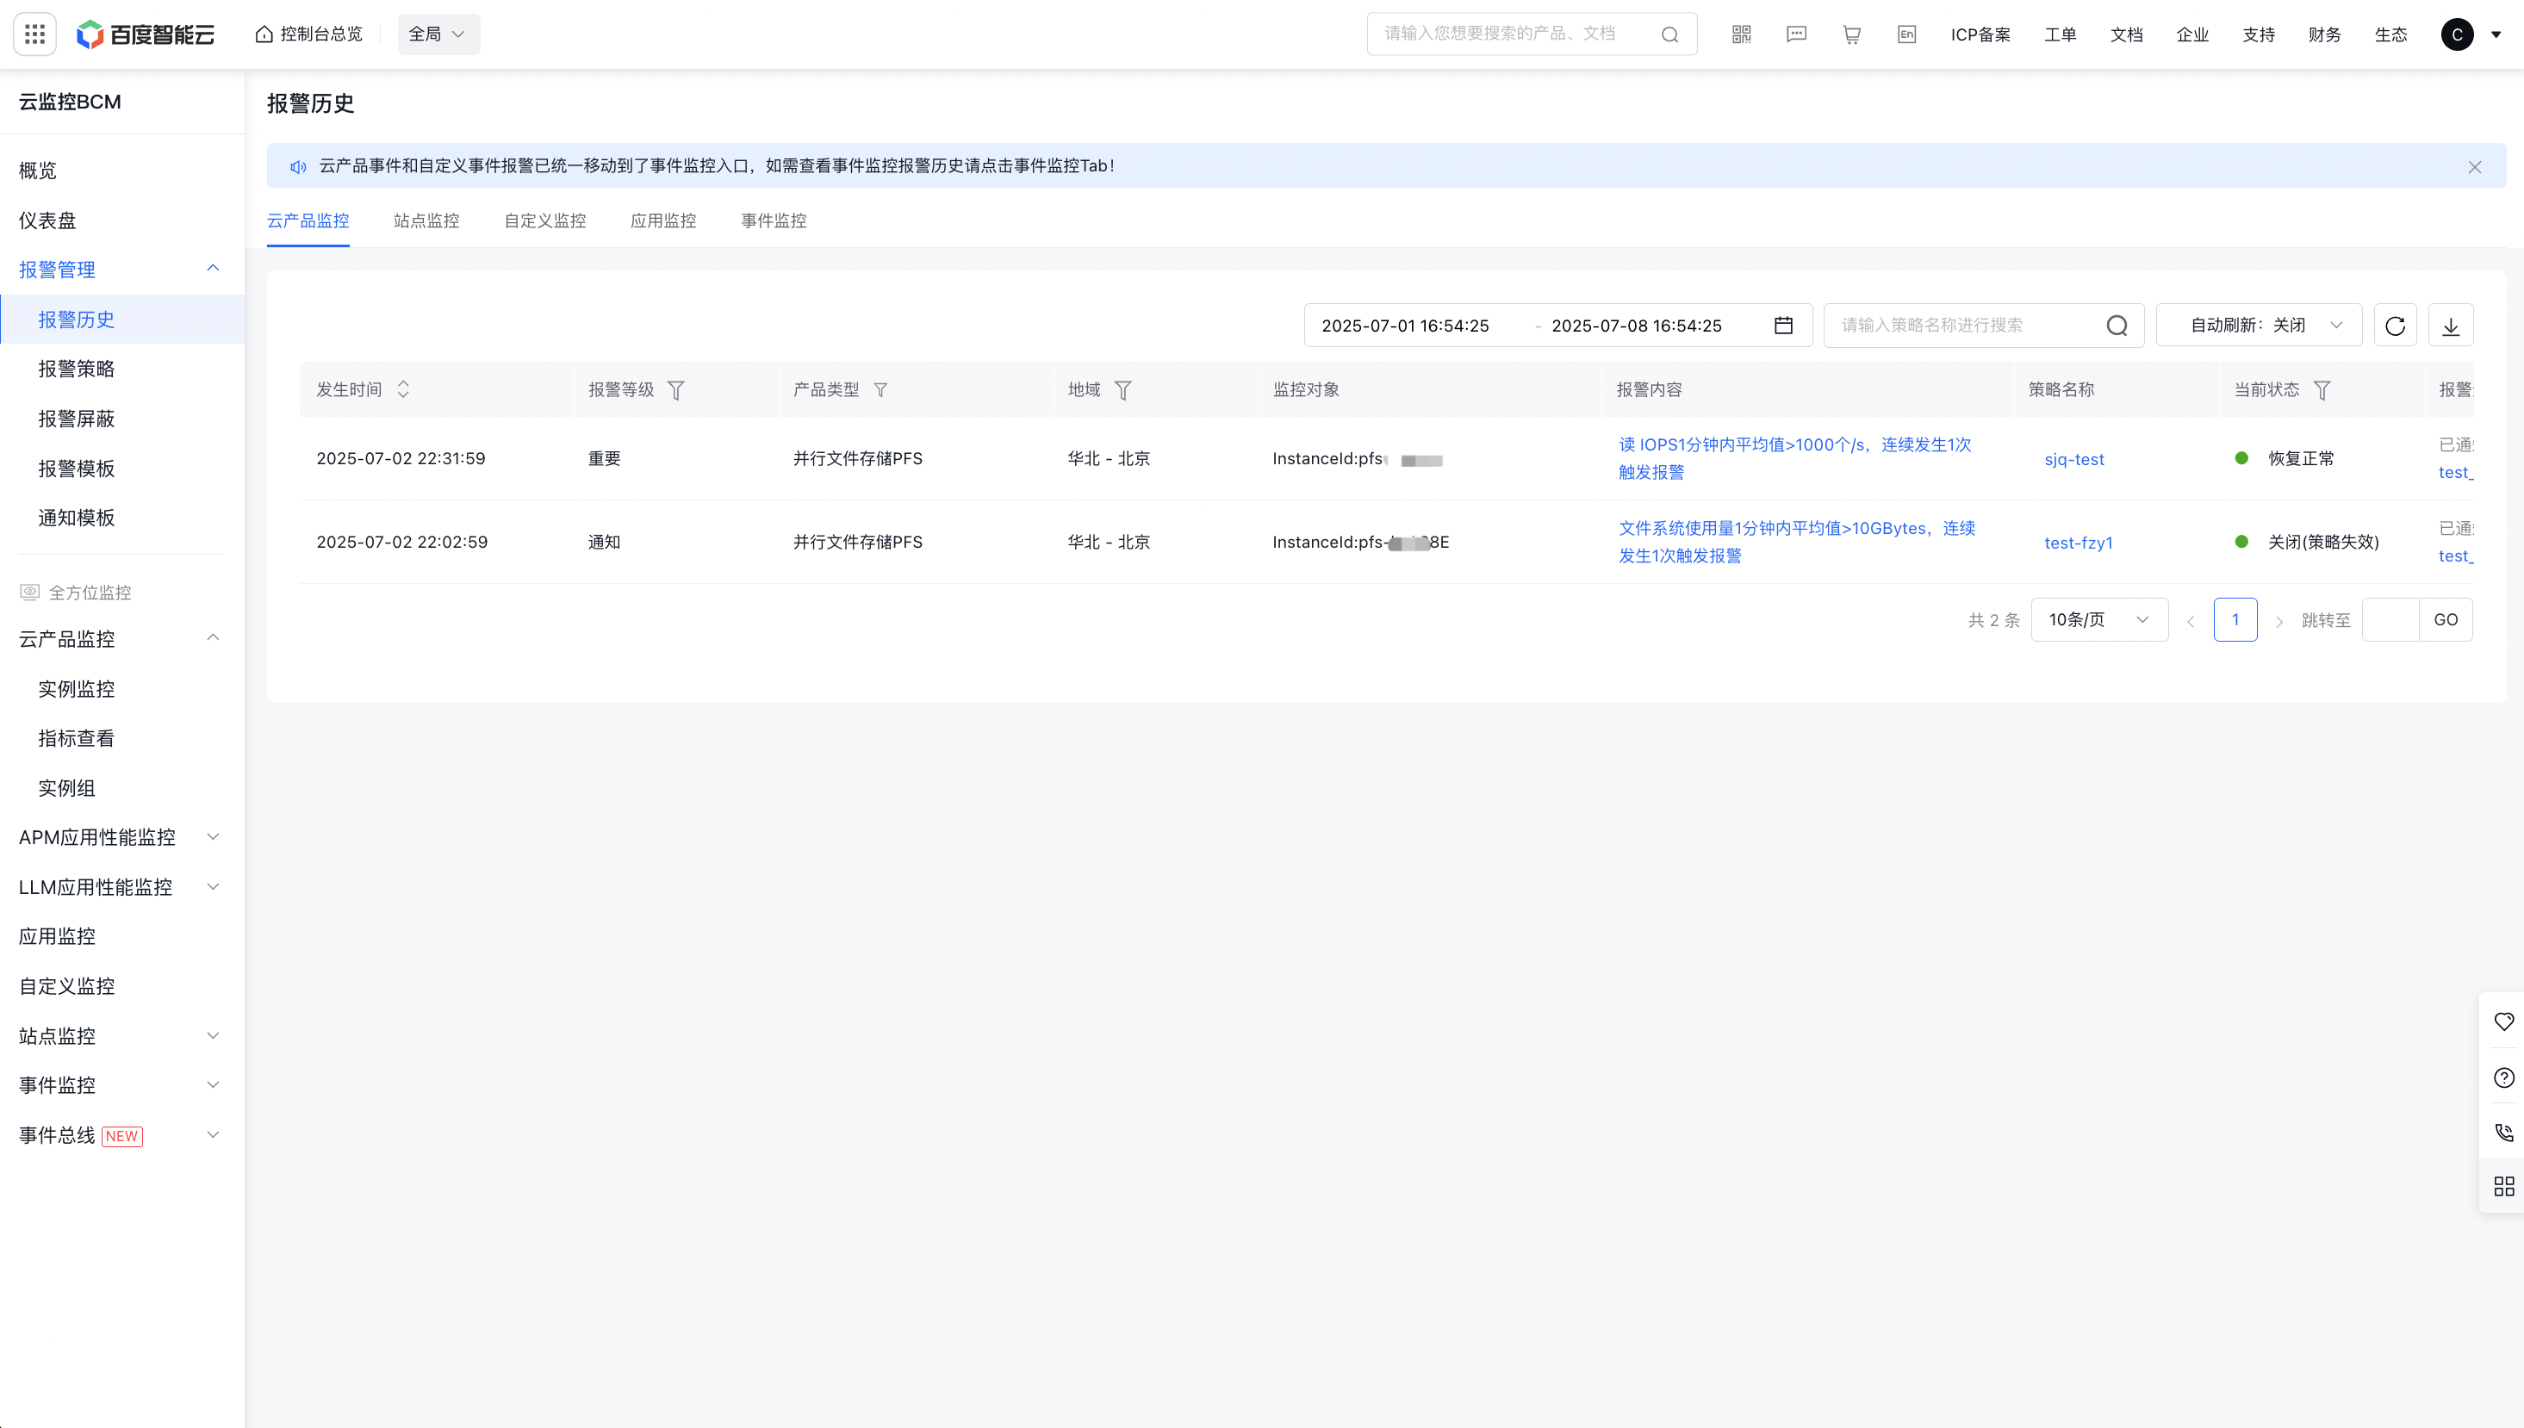Viewport: 2524px width, 1428px height.
Task: Click the message notification icon
Action: point(1796,34)
